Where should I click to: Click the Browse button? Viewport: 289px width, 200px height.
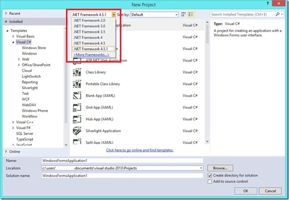pos(220,168)
